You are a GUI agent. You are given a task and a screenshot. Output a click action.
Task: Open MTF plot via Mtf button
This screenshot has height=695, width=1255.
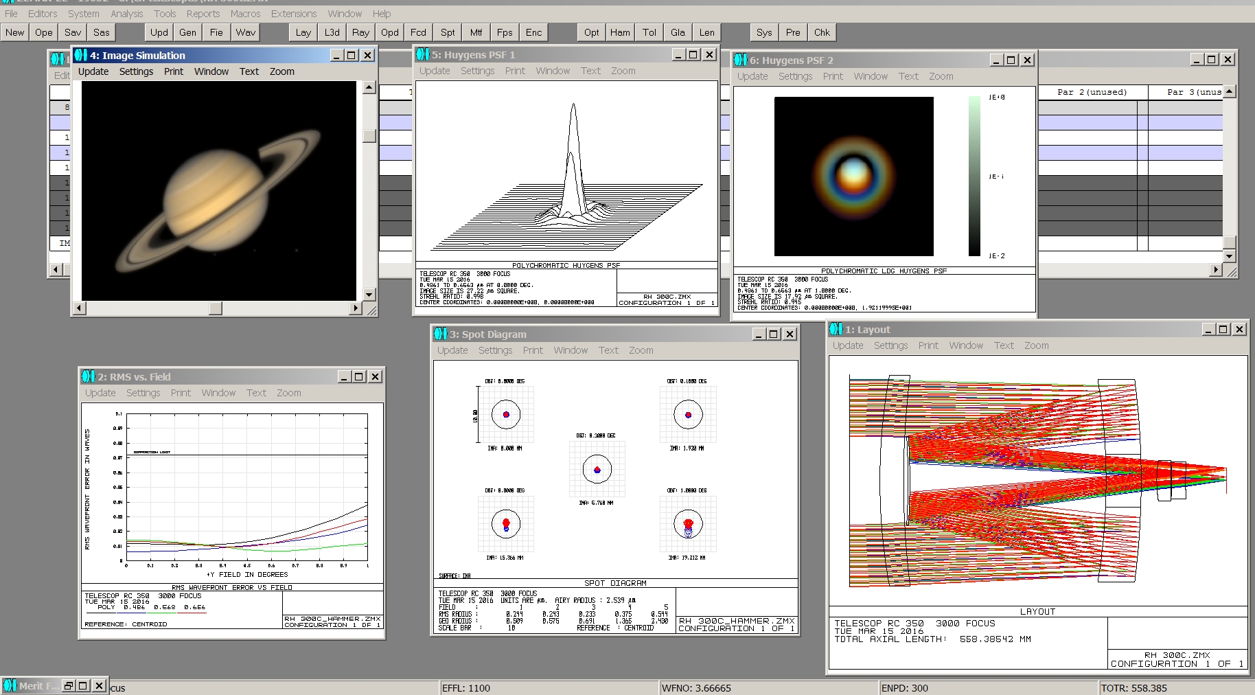(x=476, y=32)
